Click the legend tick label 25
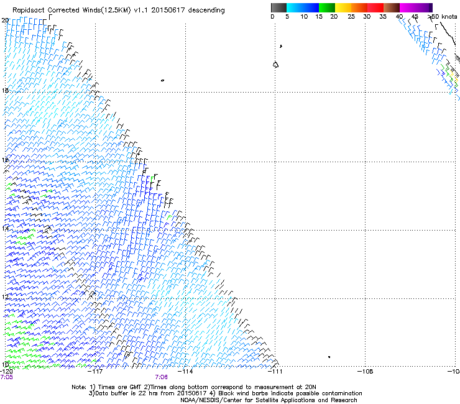This screenshot has width=460, height=404. [351, 17]
